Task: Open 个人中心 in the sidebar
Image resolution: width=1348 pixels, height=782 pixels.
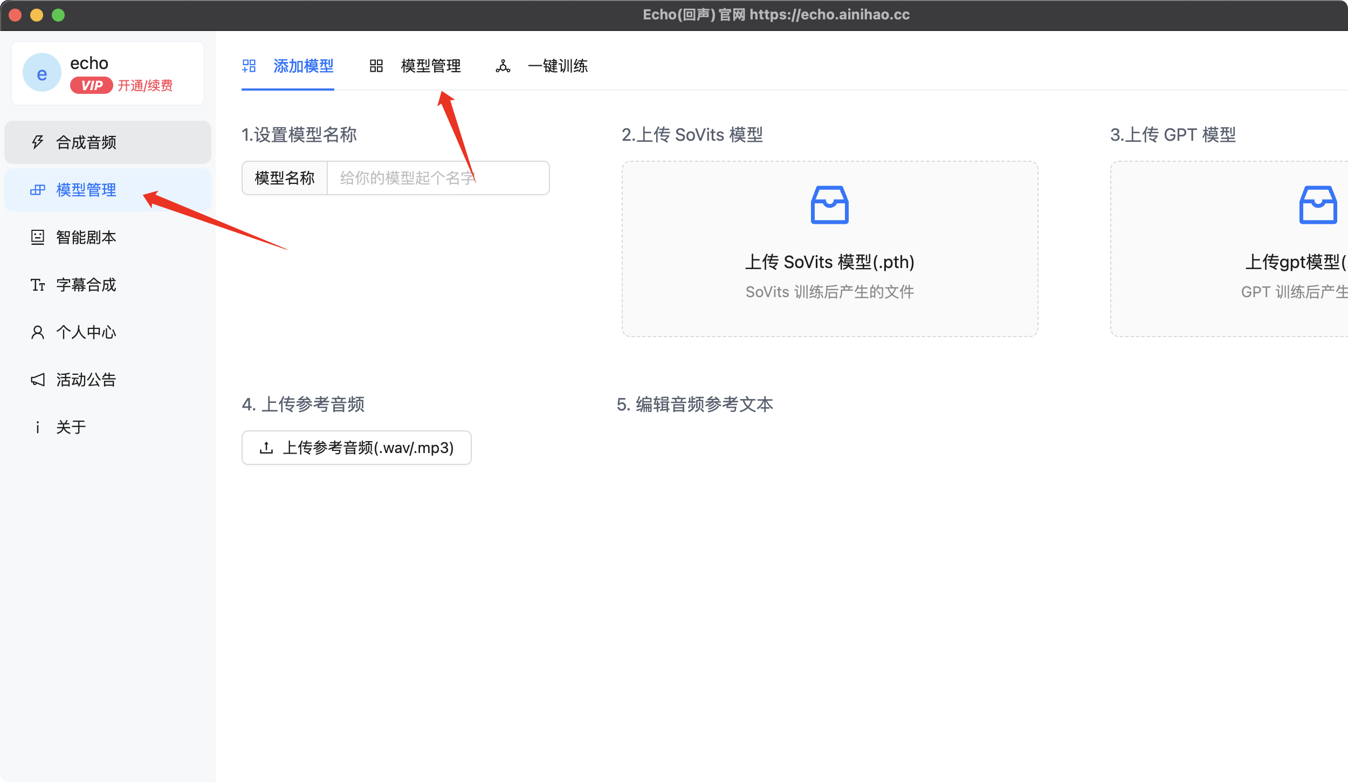Action: click(108, 332)
